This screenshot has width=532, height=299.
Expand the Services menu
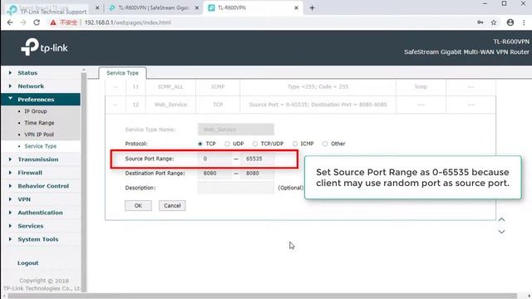click(31, 226)
